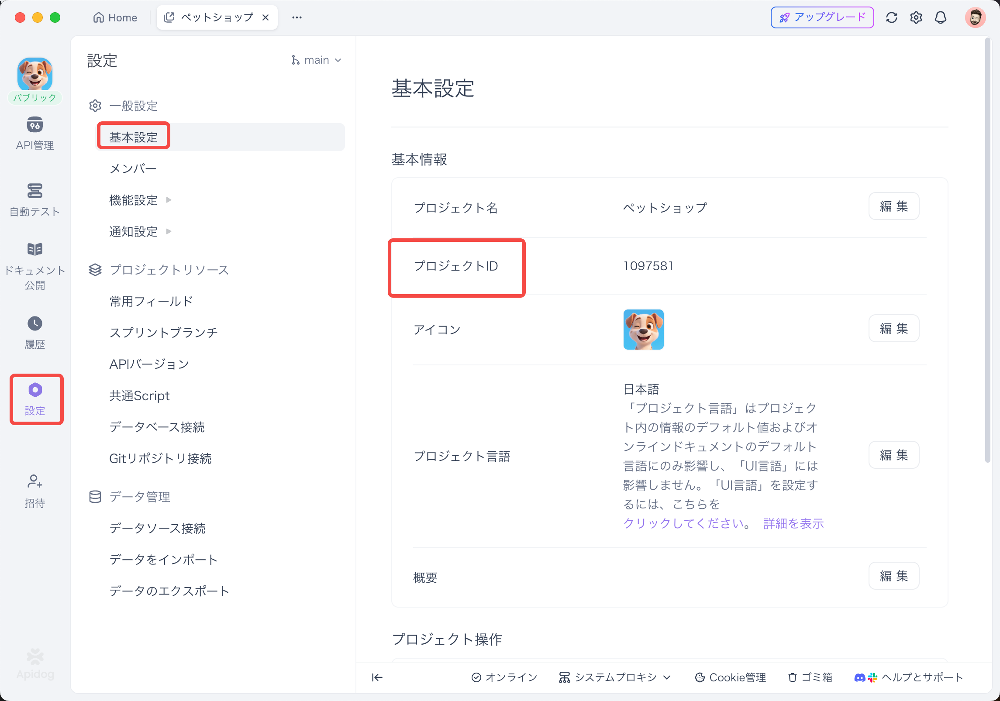Image resolution: width=1000 pixels, height=701 pixels.
Task: Click 編集 next to プロジェクト名
Action: coord(893,206)
